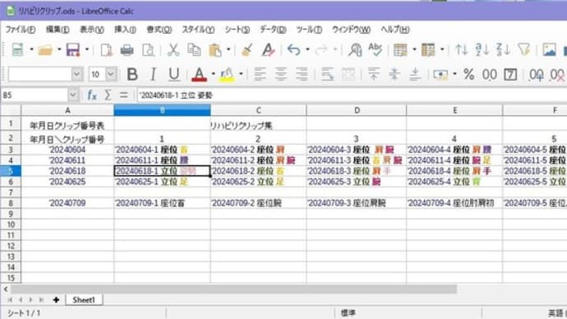Screen dimensions: 567x319
Task: Open file using the folder icon
Action: [x=45, y=49]
